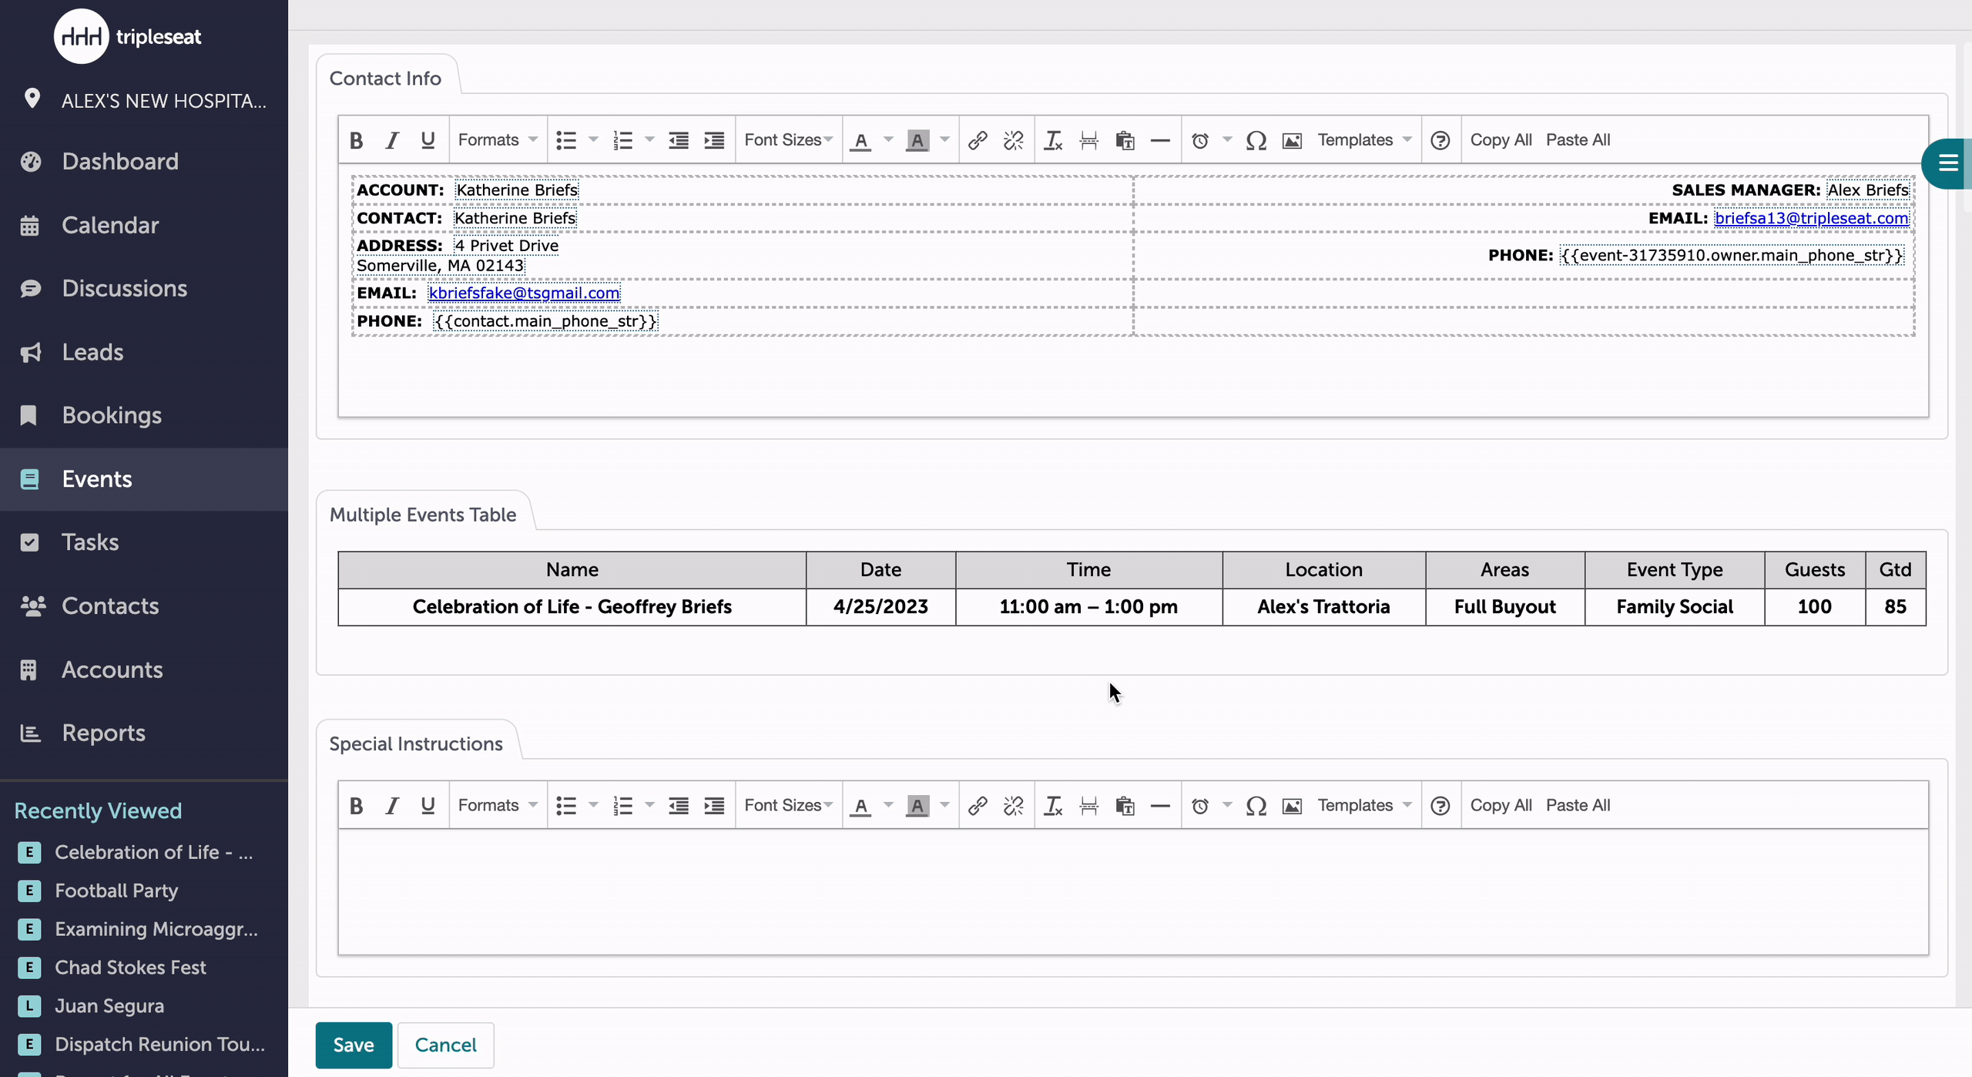1972x1077 pixels.
Task: Expand bullet list style arrow in Contact Info
Action: coord(593,139)
